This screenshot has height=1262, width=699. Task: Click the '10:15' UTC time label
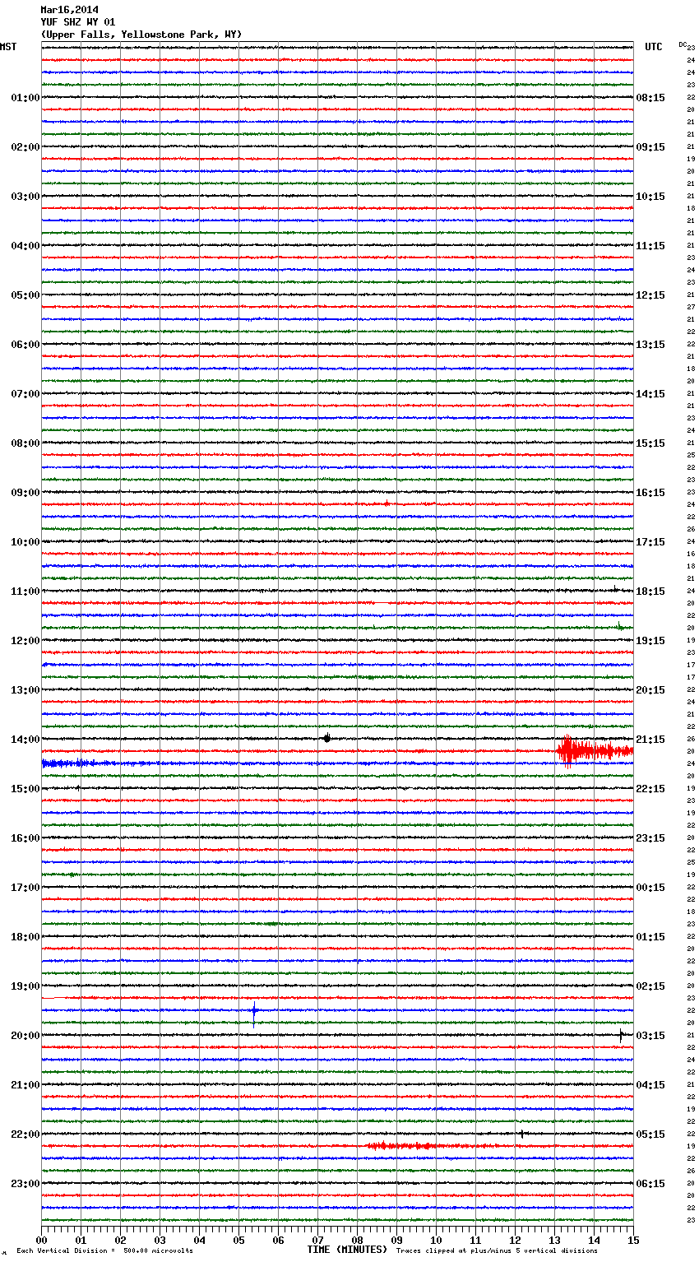[x=650, y=197]
